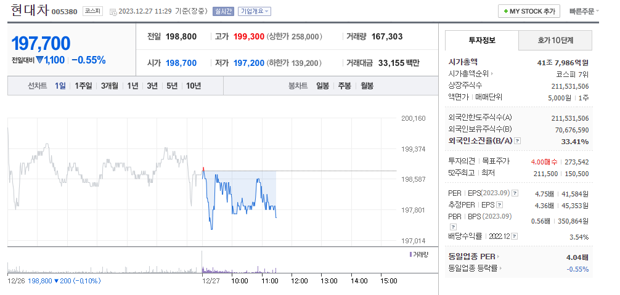Click stock code 005380
620x295 pixels.
click(x=65, y=12)
